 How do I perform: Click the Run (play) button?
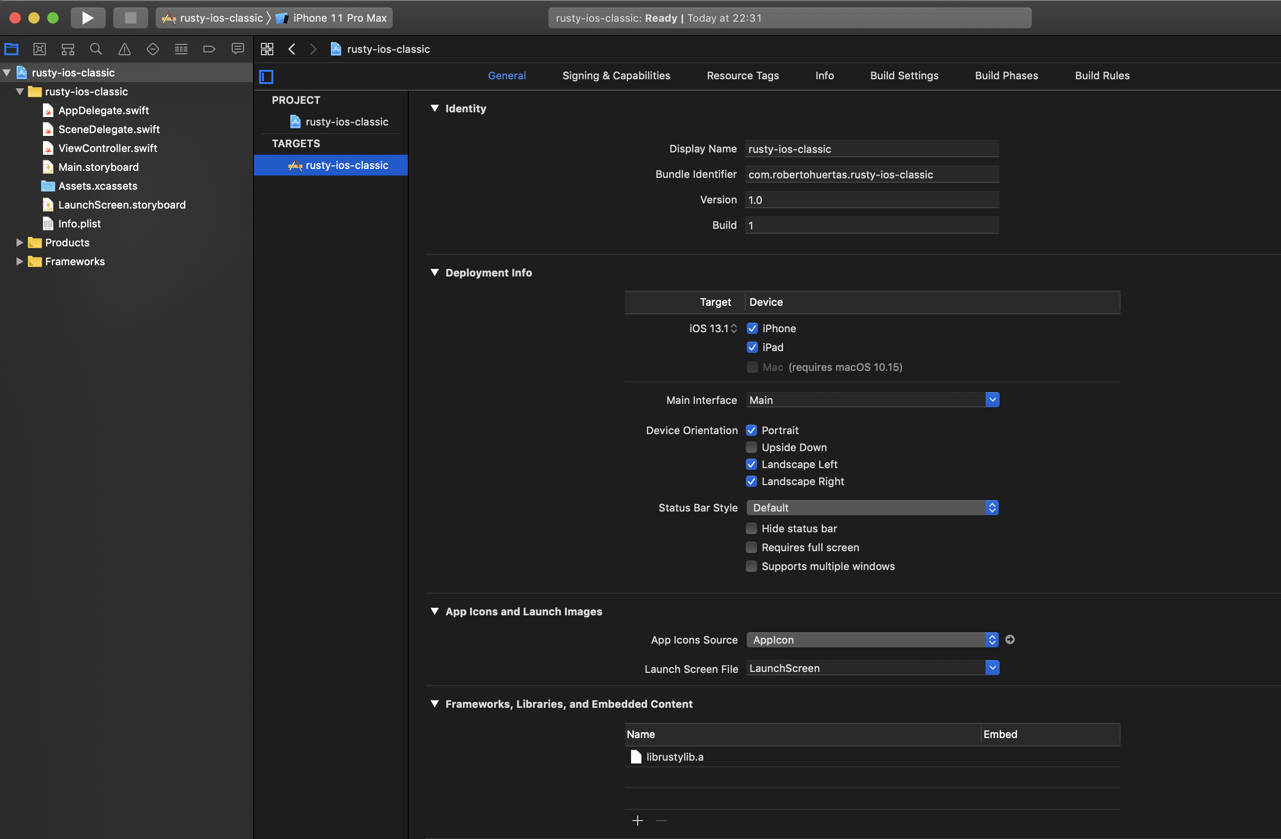pos(87,18)
